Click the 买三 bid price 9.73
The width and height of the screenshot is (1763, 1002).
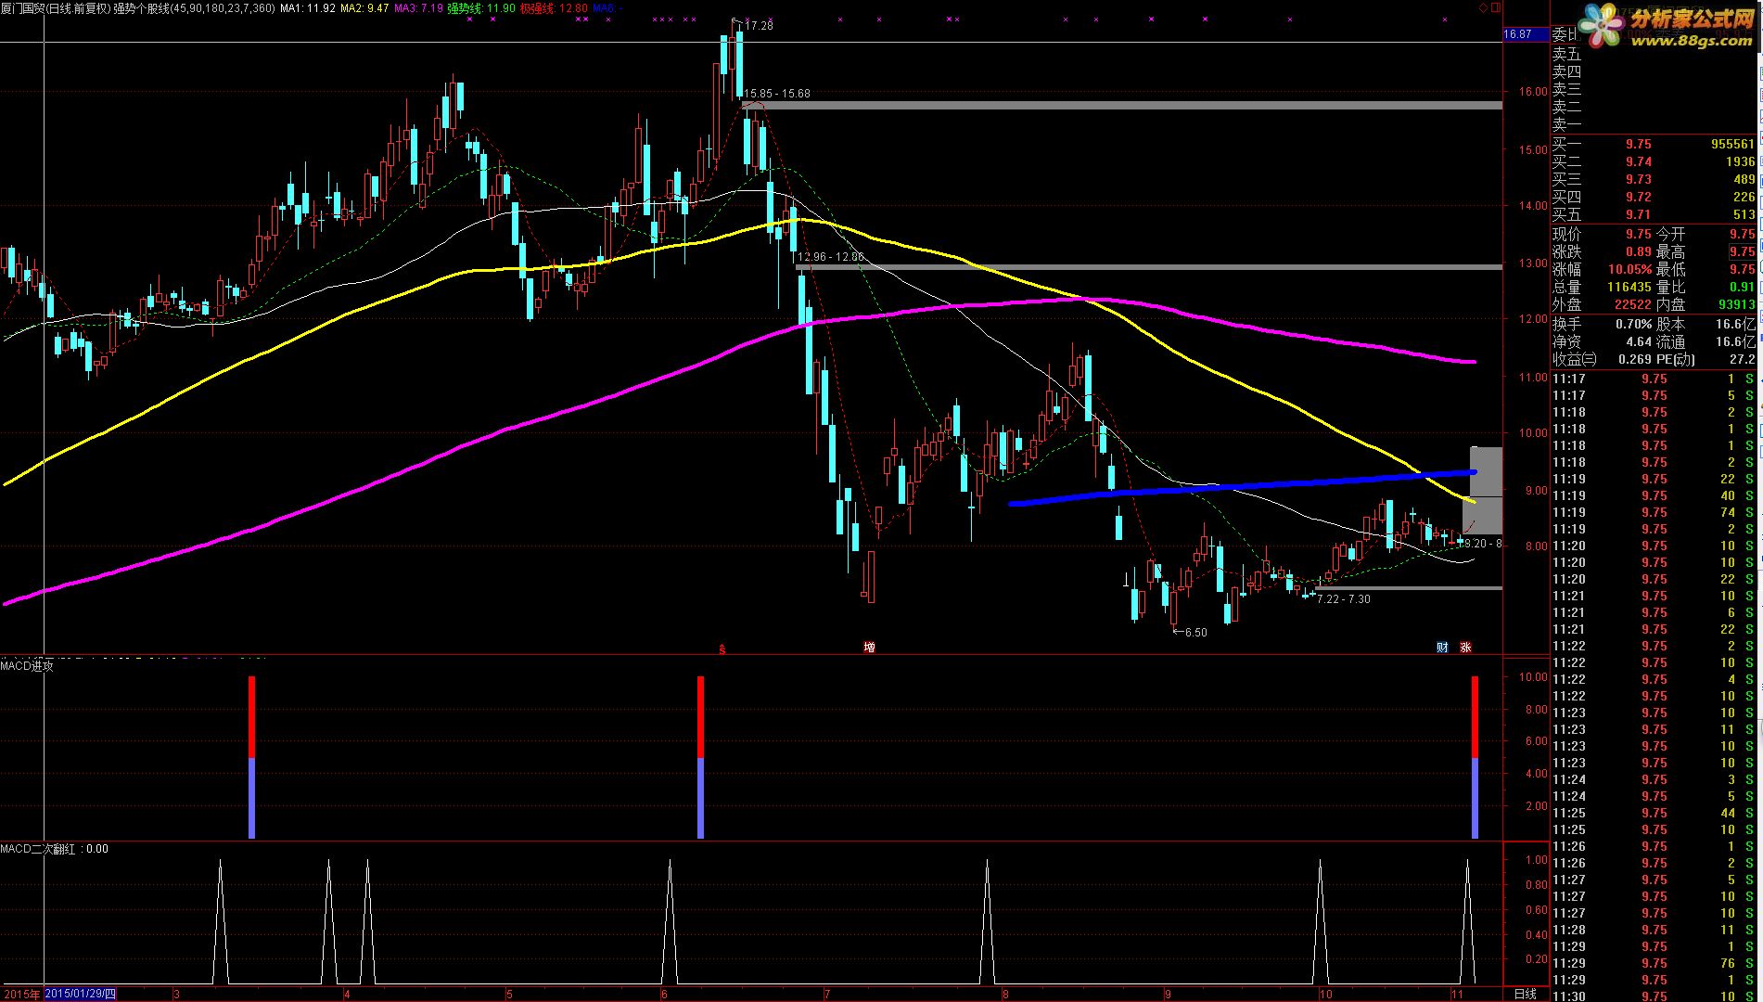[x=1638, y=179]
